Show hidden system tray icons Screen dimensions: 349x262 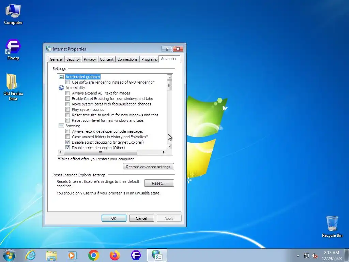pyautogui.click(x=298, y=256)
